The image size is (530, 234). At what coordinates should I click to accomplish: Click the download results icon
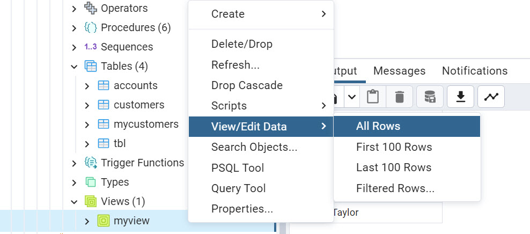coord(460,97)
